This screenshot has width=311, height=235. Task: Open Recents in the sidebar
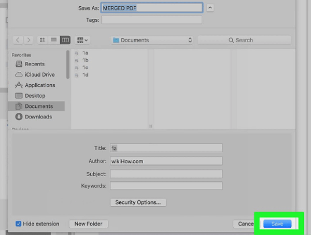point(35,64)
